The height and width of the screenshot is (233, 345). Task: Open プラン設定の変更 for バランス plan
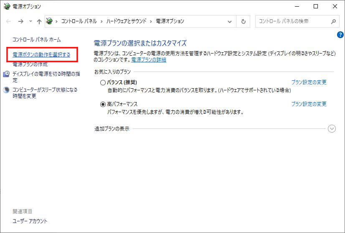[x=309, y=82]
